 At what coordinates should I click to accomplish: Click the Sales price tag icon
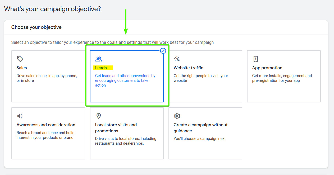click(x=20, y=59)
